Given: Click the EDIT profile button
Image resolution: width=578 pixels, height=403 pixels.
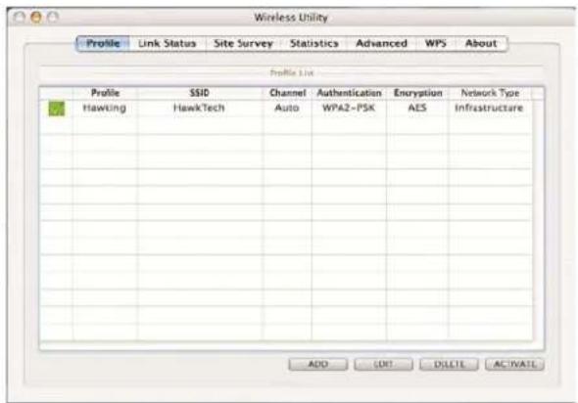Looking at the screenshot, I should coord(383,364).
